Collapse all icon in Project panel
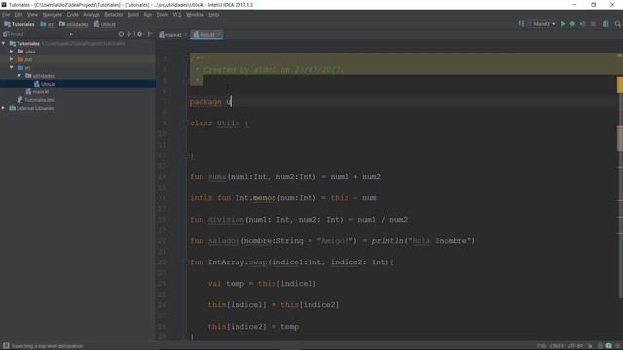 [x=129, y=34]
